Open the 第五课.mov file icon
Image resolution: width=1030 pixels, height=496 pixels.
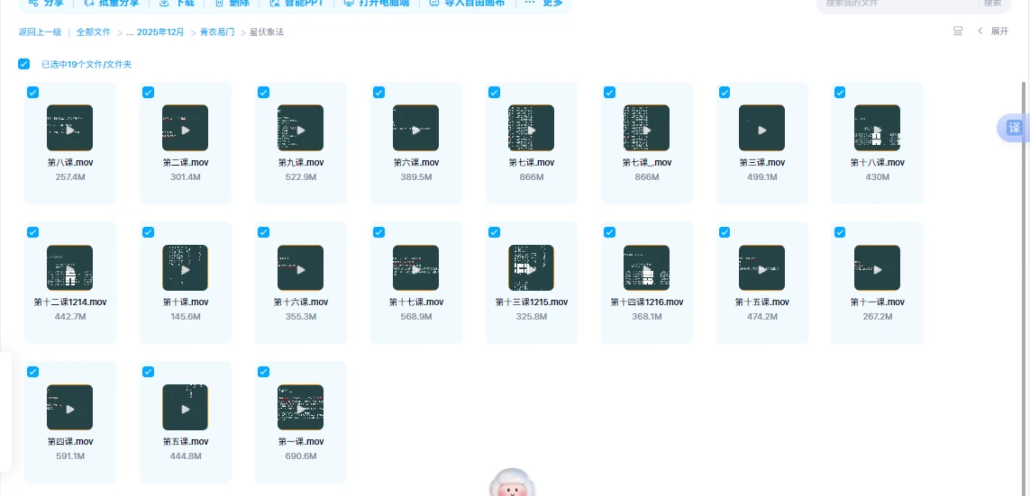click(185, 407)
